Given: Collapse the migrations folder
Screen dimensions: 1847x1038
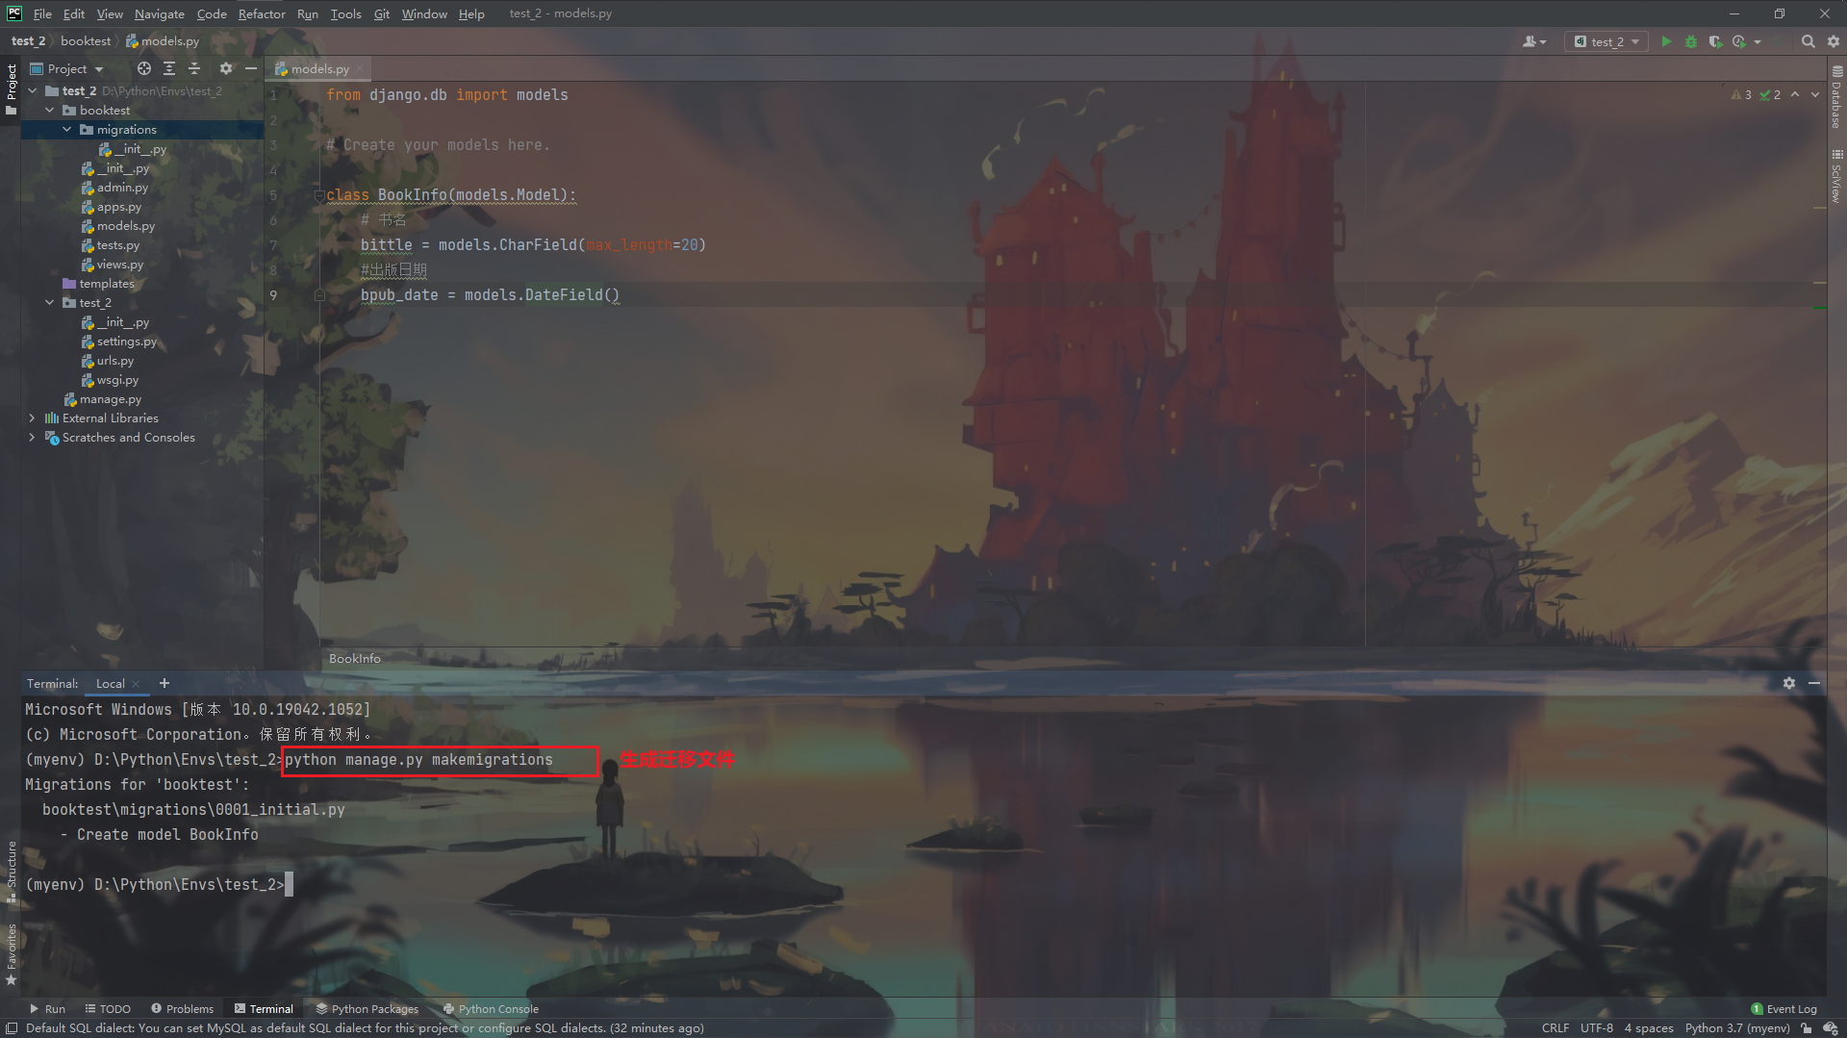Looking at the screenshot, I should pyautogui.click(x=67, y=129).
